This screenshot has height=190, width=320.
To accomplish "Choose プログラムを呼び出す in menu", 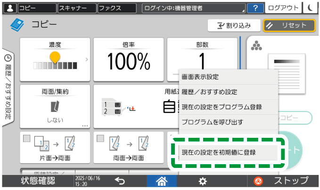I will tap(229, 122).
